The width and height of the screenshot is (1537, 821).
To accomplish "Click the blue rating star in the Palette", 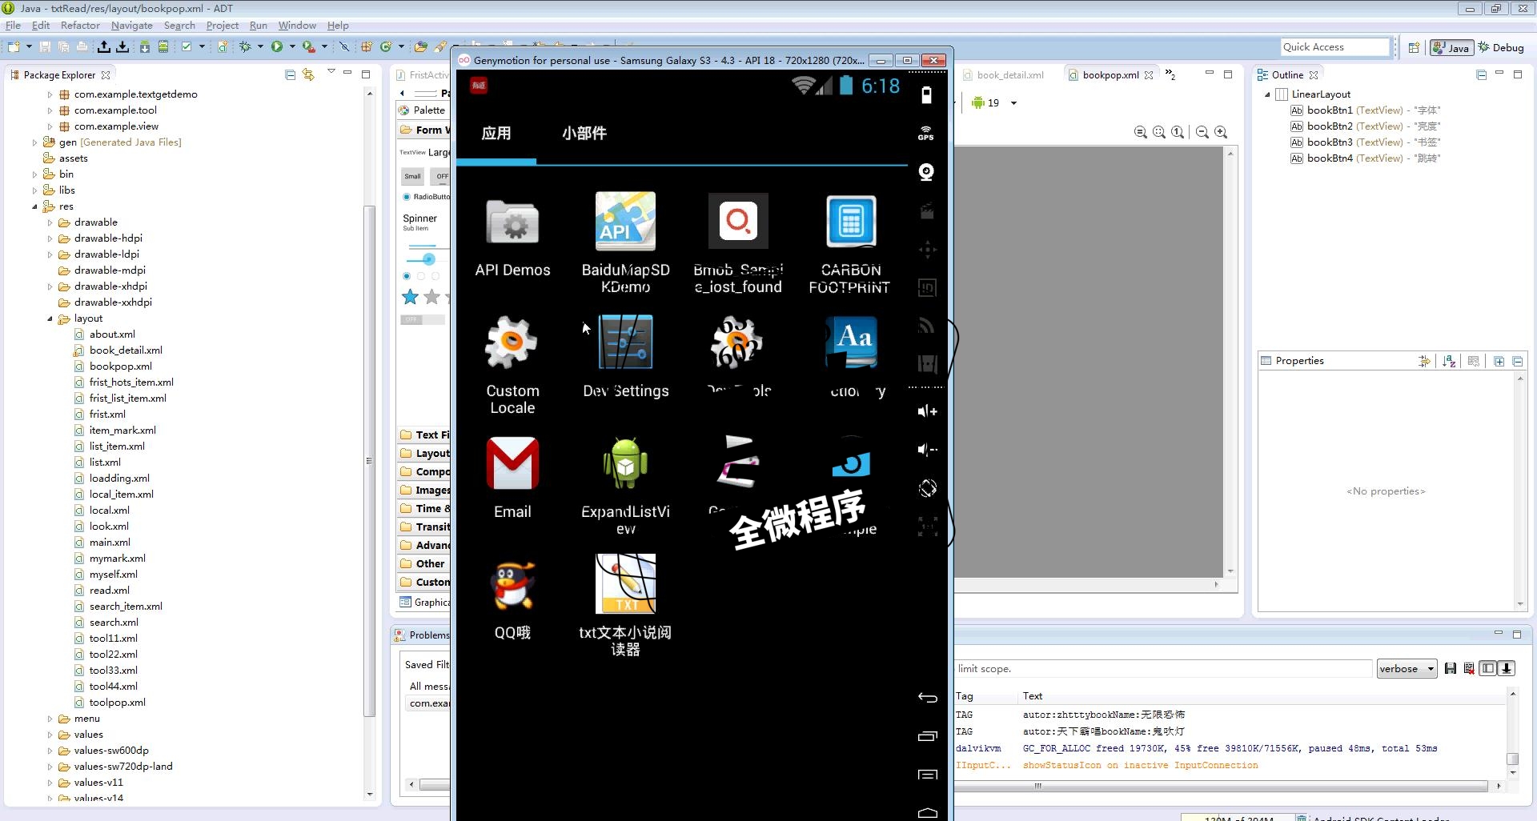I will click(x=410, y=297).
